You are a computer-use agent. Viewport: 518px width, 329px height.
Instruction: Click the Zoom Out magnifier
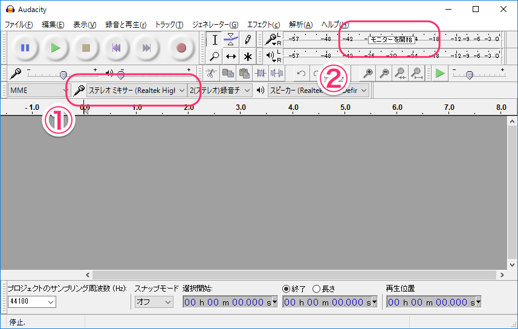[x=384, y=73]
